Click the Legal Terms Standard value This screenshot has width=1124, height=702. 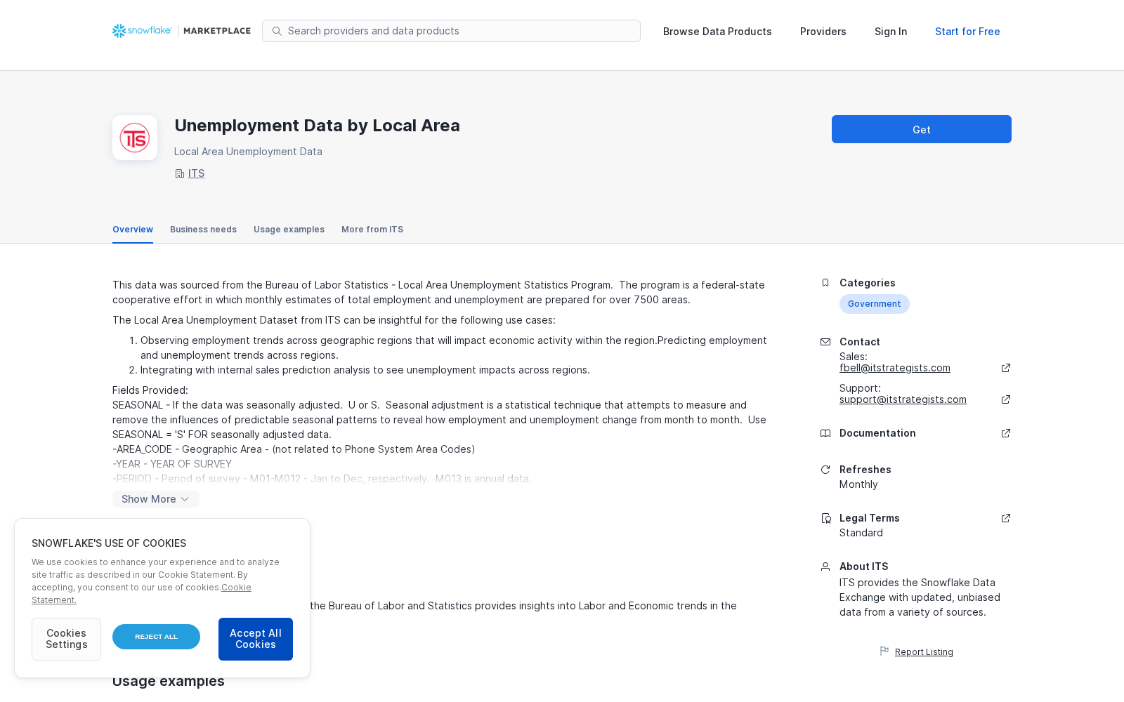pyautogui.click(x=861, y=533)
